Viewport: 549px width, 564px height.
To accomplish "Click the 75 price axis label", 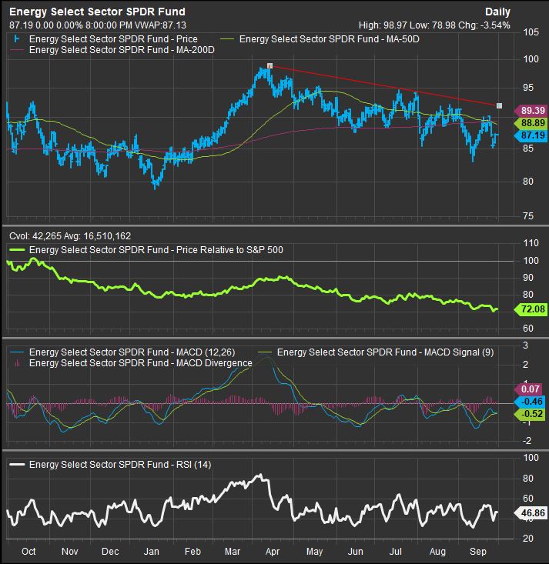I will point(528,215).
